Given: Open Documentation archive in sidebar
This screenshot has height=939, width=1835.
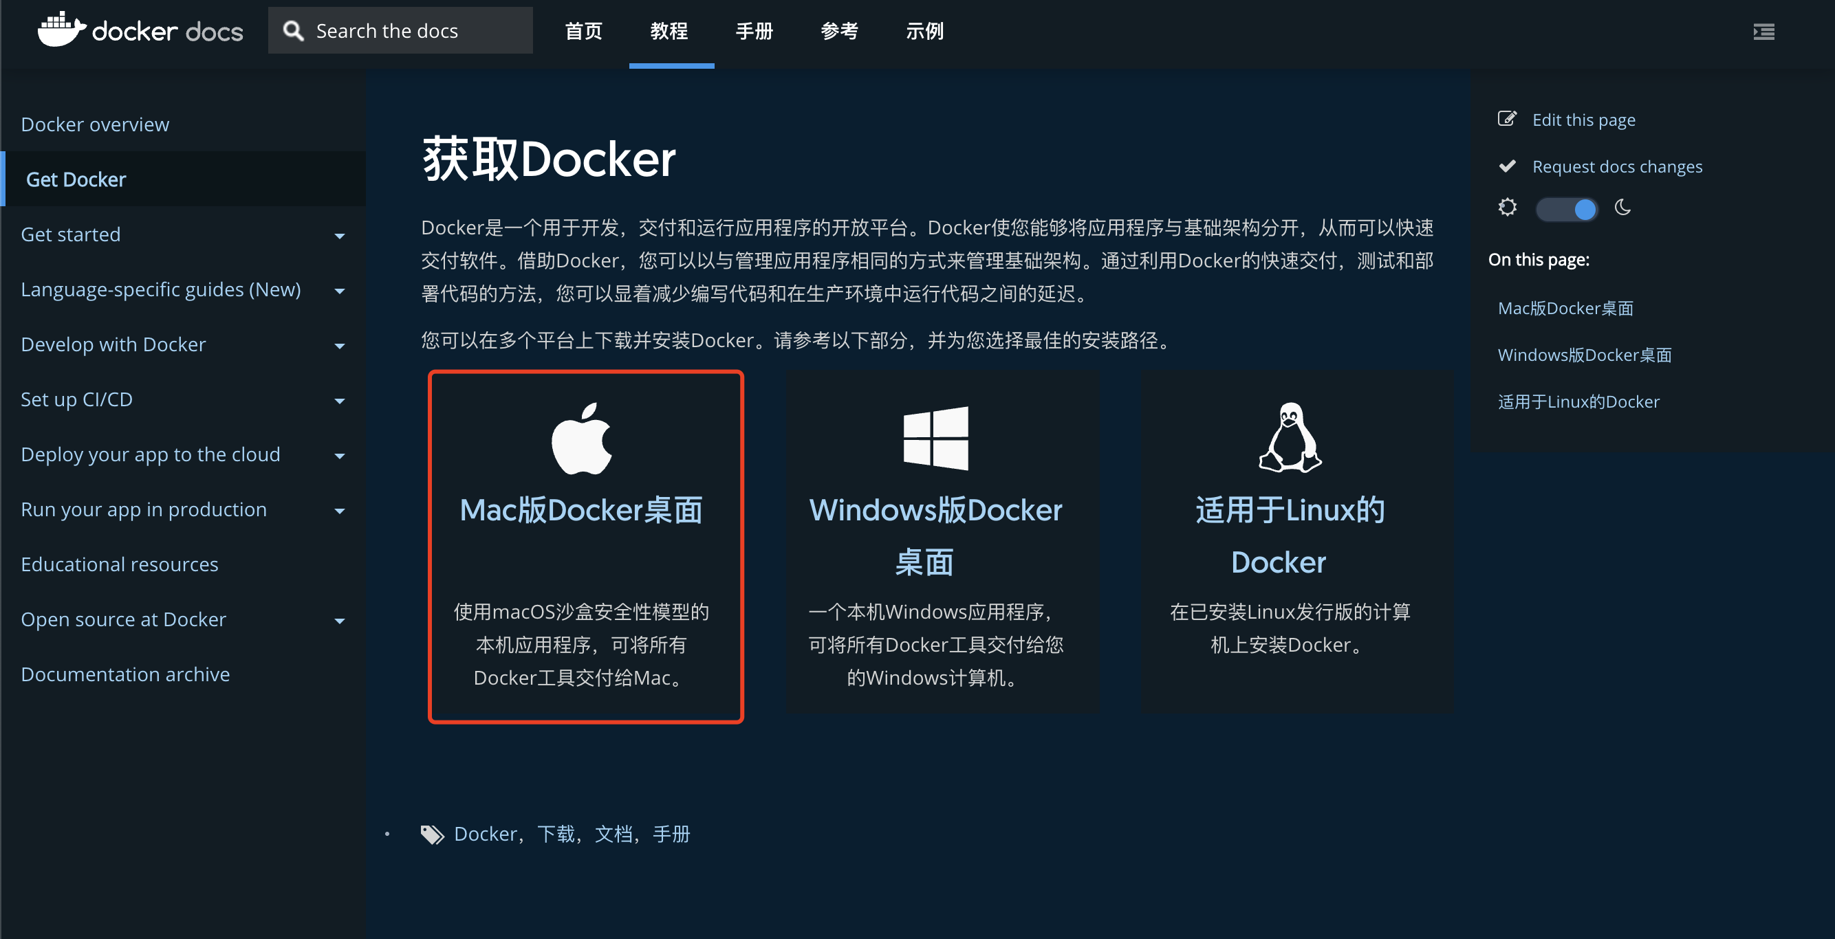Looking at the screenshot, I should click(x=125, y=674).
